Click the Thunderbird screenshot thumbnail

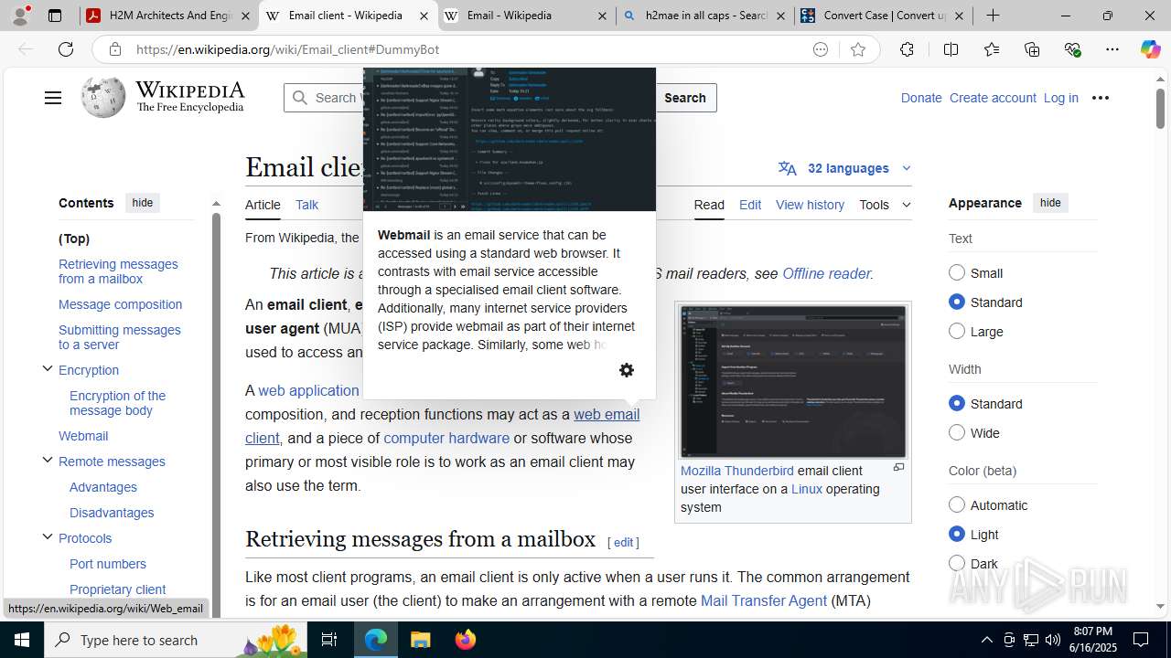coord(792,381)
